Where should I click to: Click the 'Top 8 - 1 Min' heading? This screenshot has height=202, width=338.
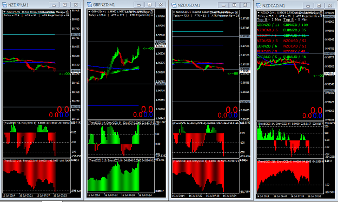(x=269, y=19)
